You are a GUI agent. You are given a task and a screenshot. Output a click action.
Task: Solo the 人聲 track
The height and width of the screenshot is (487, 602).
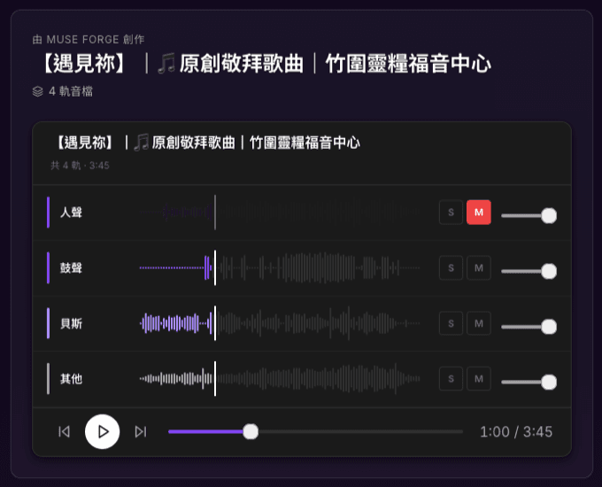pos(451,213)
